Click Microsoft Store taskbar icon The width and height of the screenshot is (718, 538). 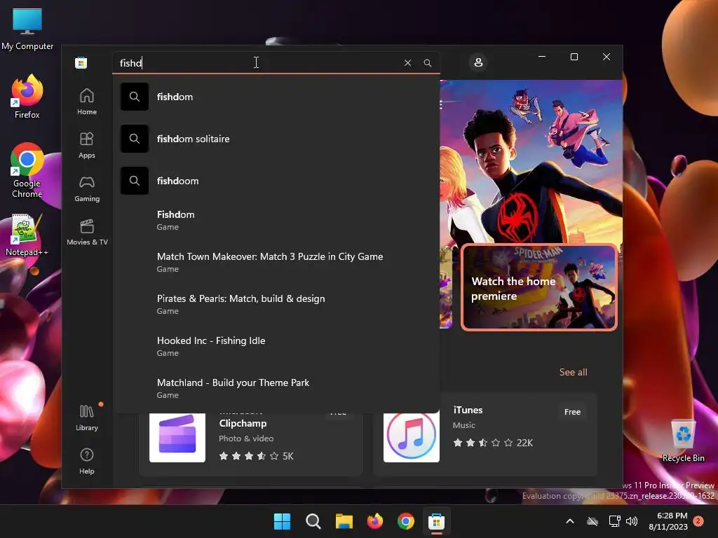(436, 521)
